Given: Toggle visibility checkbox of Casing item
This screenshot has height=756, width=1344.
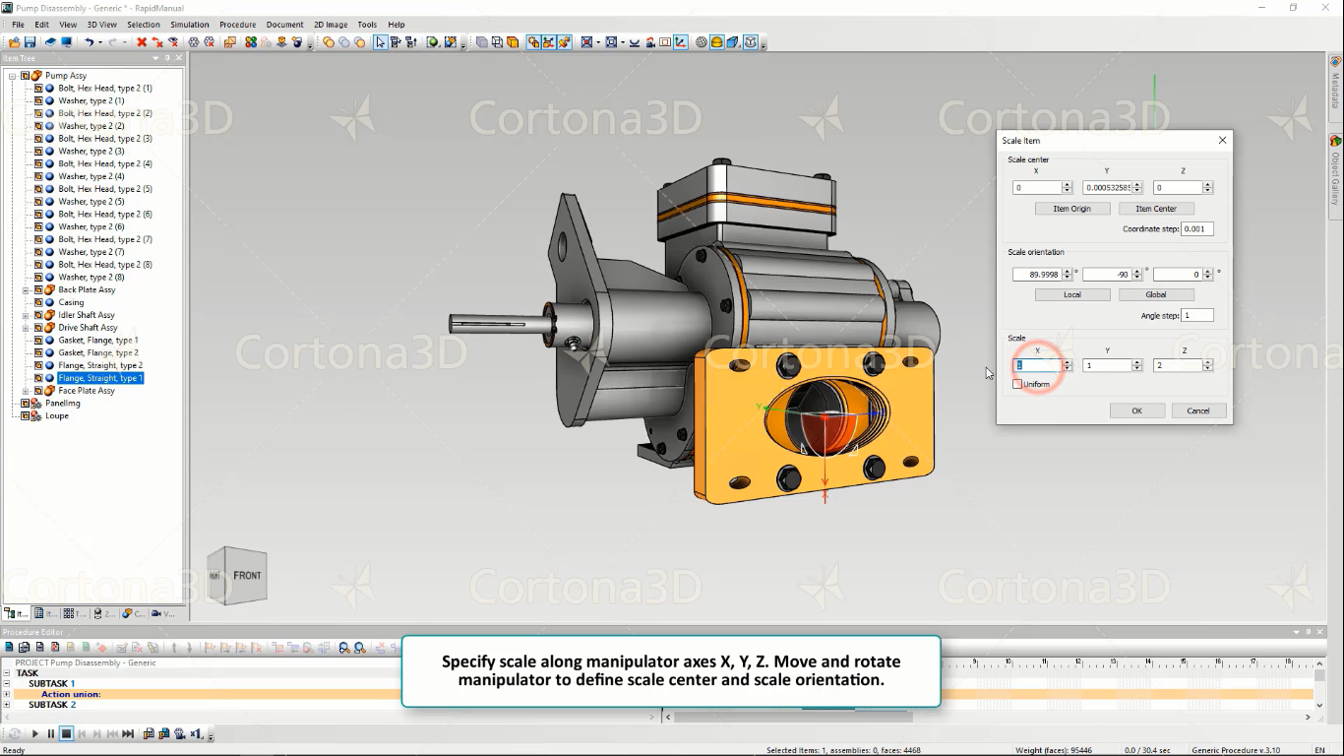Looking at the screenshot, I should tap(38, 302).
